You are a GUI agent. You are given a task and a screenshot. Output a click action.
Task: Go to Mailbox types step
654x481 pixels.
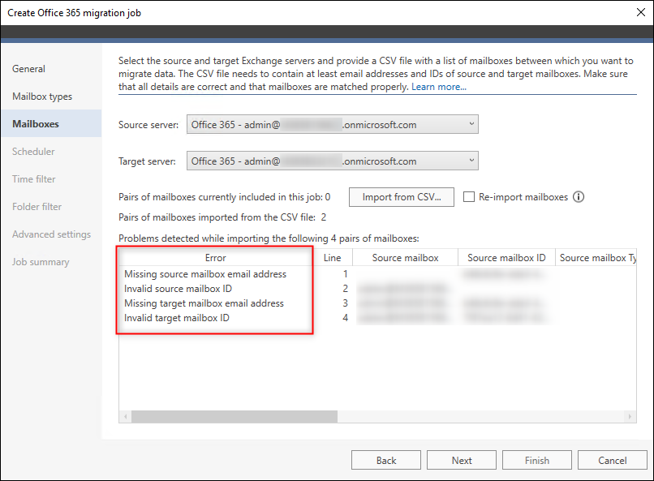click(x=42, y=97)
